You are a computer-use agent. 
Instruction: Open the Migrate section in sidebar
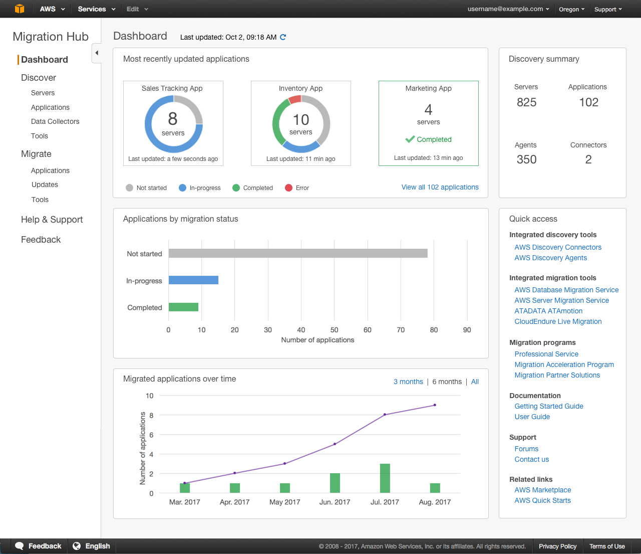[36, 154]
